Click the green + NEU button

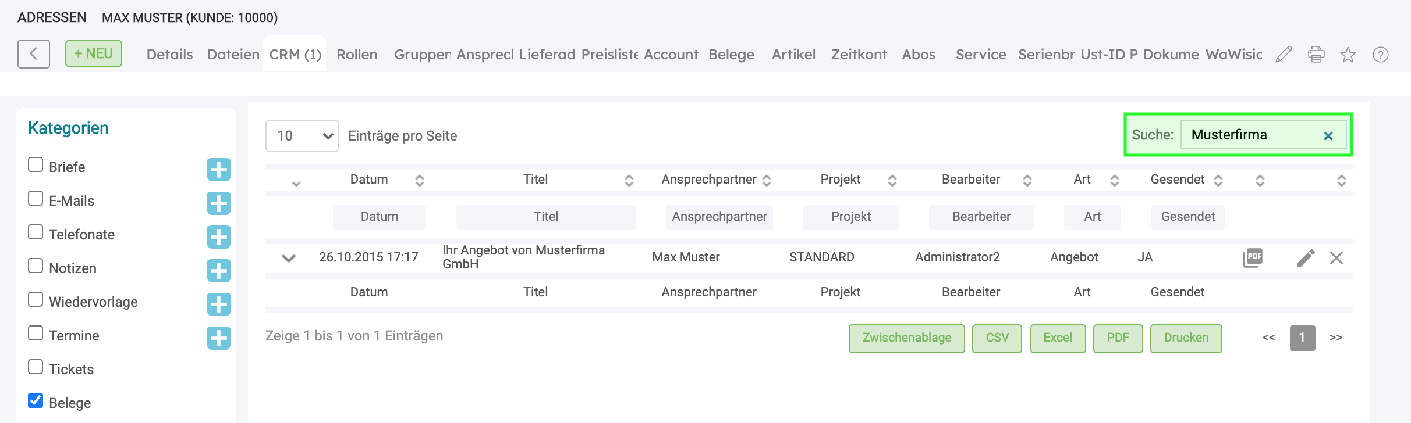tap(94, 53)
